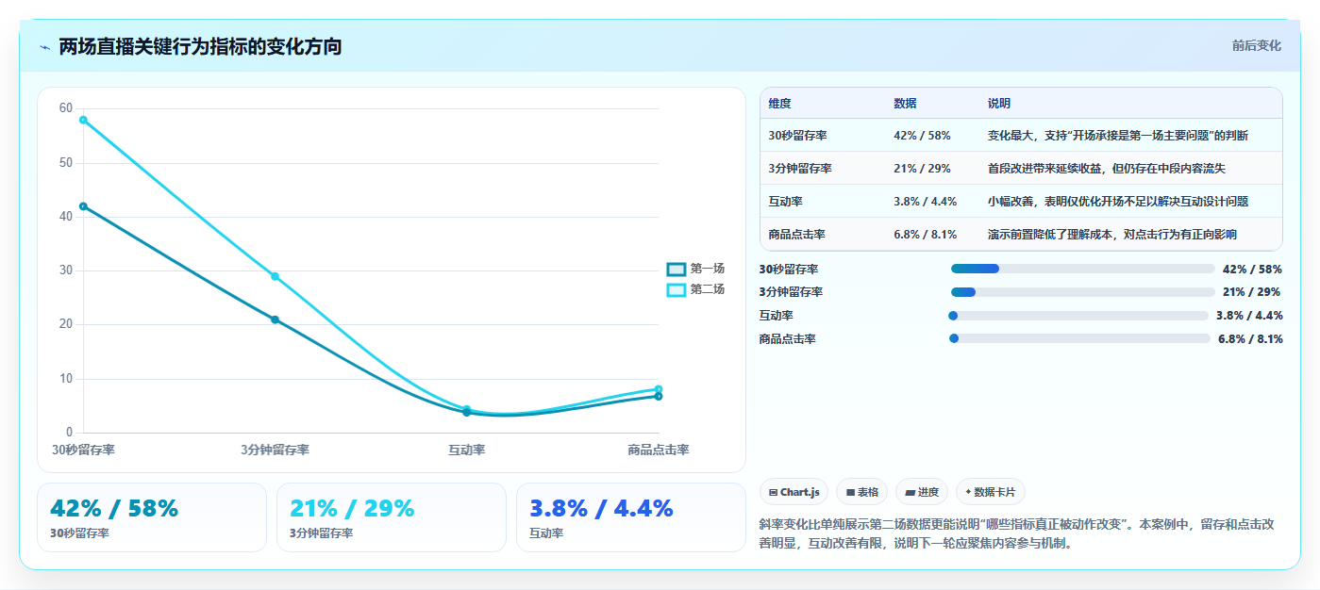The width and height of the screenshot is (1320, 590).
Task: Click the 30秒留存率 table row label
Action: [797, 136]
